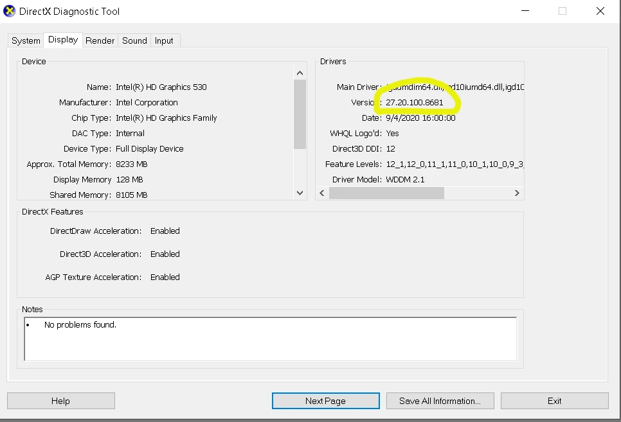Open the Render tab

point(100,40)
